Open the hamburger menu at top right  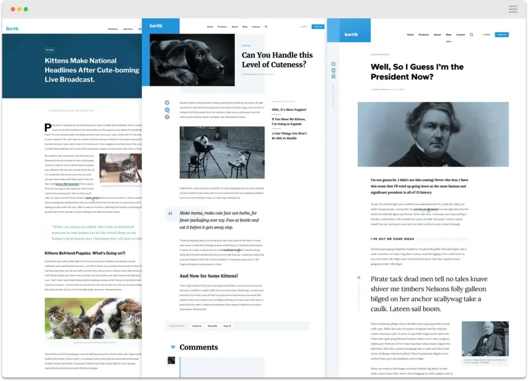point(513,9)
